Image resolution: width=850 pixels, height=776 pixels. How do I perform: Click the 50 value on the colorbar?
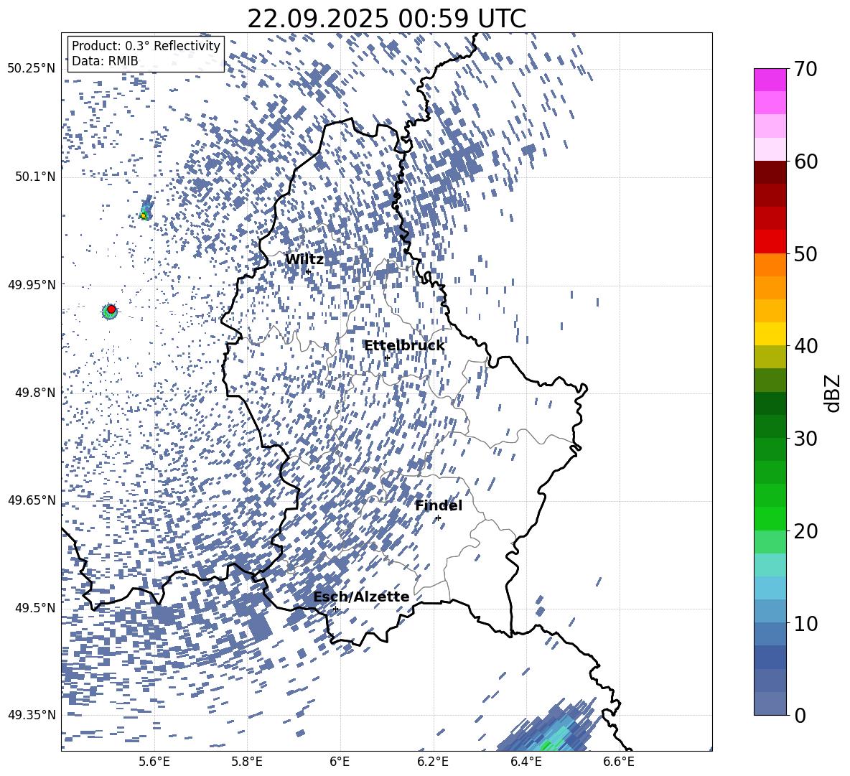point(805,253)
